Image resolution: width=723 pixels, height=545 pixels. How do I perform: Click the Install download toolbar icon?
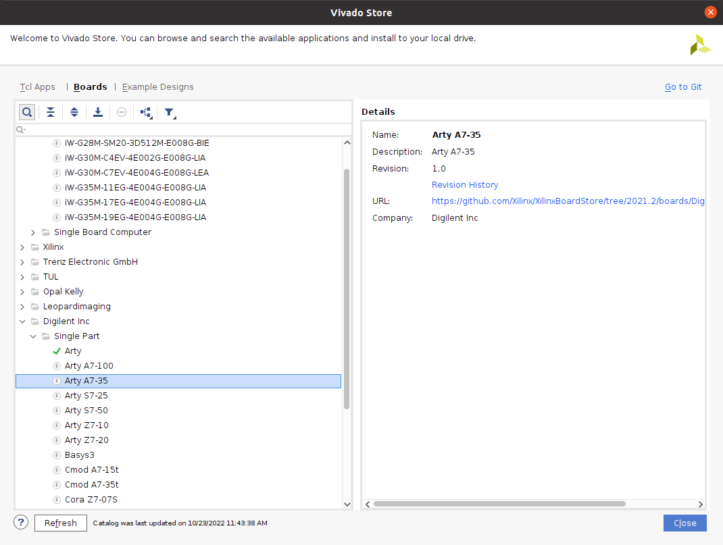[98, 112]
